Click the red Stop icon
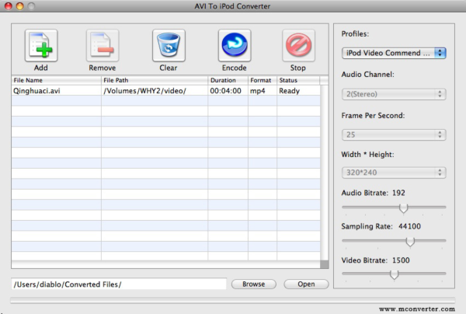This screenshot has height=314, width=466. tap(298, 46)
